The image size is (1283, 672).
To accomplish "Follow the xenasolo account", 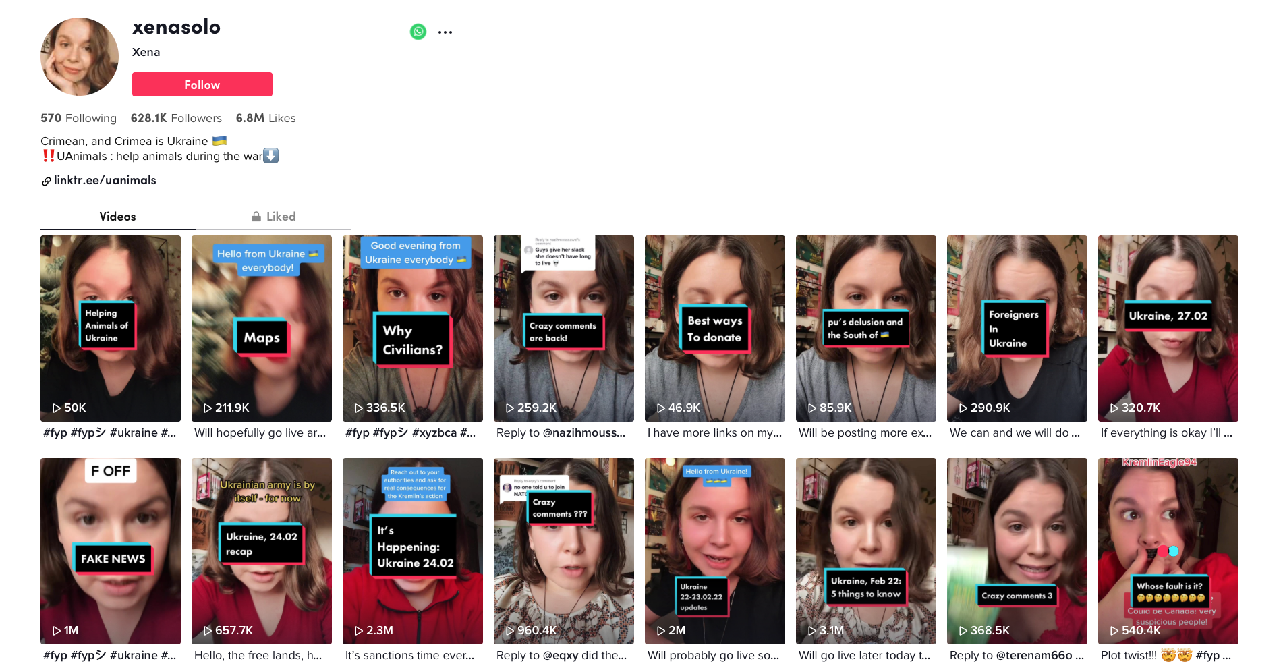I will 202,84.
